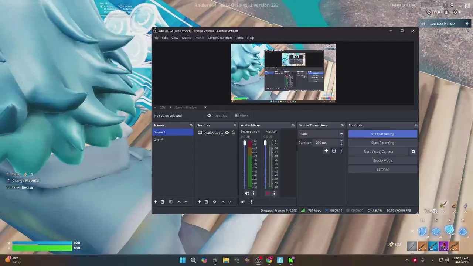Open advanced audio properties gears icon
This screenshot has width=473, height=266.
coord(243,202)
